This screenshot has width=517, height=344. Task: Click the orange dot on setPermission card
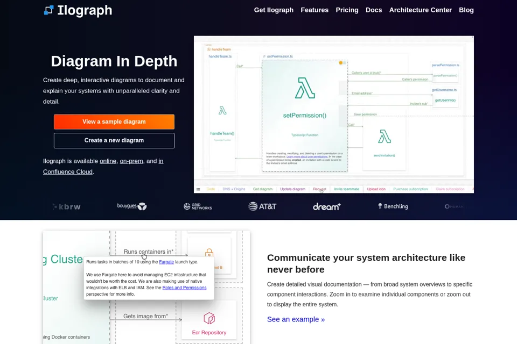click(x=340, y=63)
